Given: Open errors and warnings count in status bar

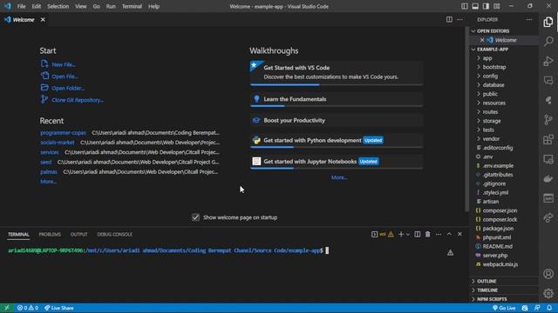Looking at the screenshot, I should coord(28,308).
